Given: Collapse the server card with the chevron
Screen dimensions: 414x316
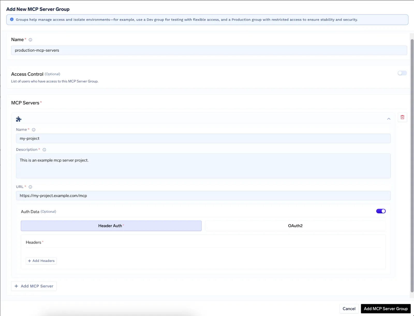Looking at the screenshot, I should pyautogui.click(x=388, y=119).
